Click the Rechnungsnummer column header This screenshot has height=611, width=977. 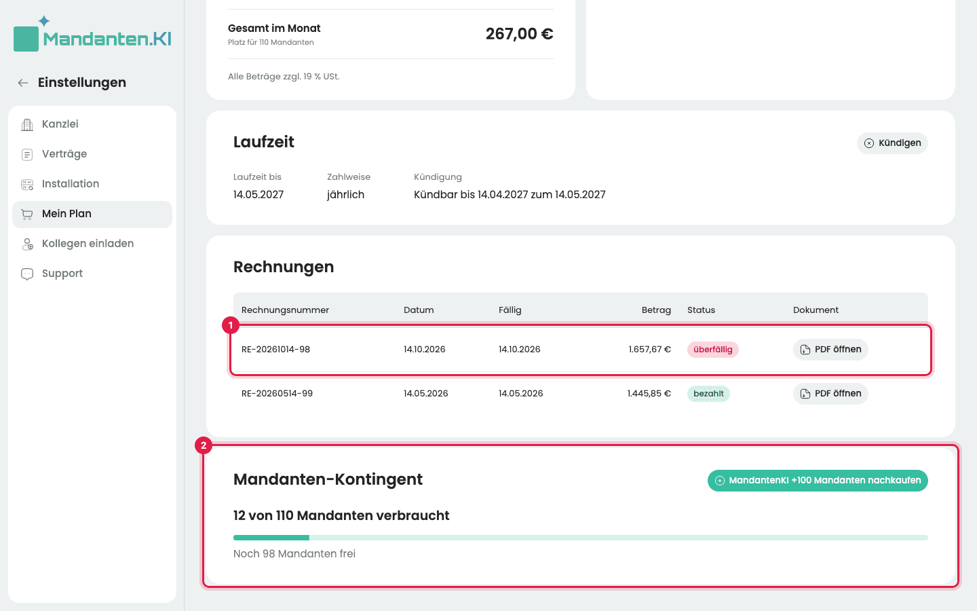tap(285, 310)
